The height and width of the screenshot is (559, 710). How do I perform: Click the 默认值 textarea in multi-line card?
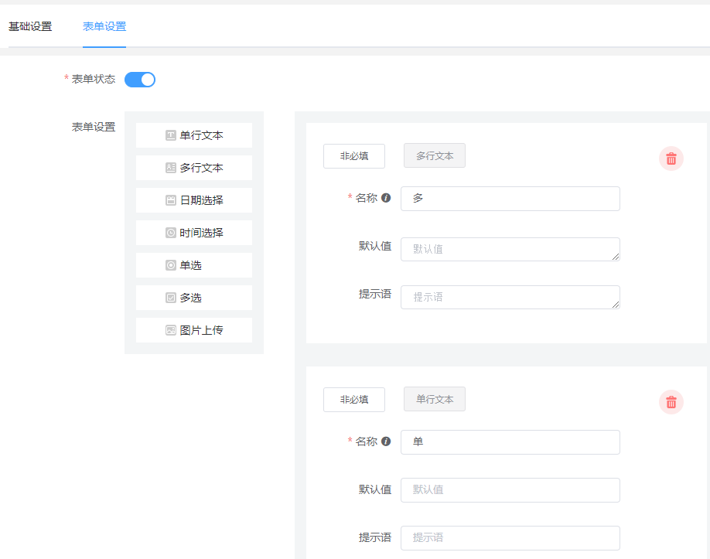coord(510,249)
